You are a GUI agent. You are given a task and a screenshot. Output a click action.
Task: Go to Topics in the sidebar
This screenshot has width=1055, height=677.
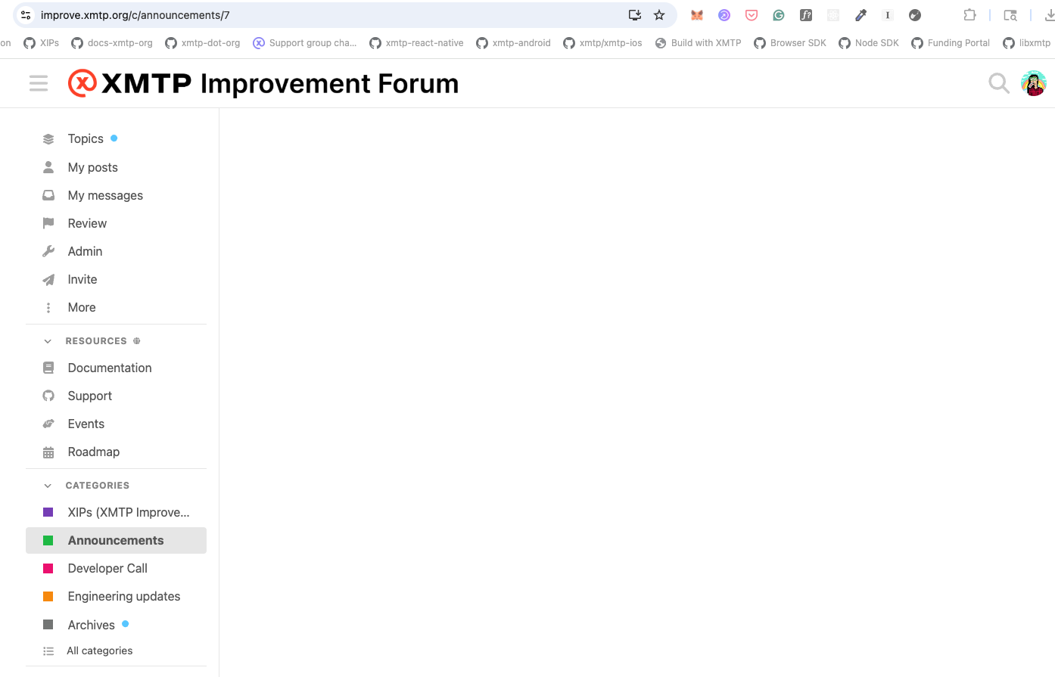pyautogui.click(x=86, y=139)
